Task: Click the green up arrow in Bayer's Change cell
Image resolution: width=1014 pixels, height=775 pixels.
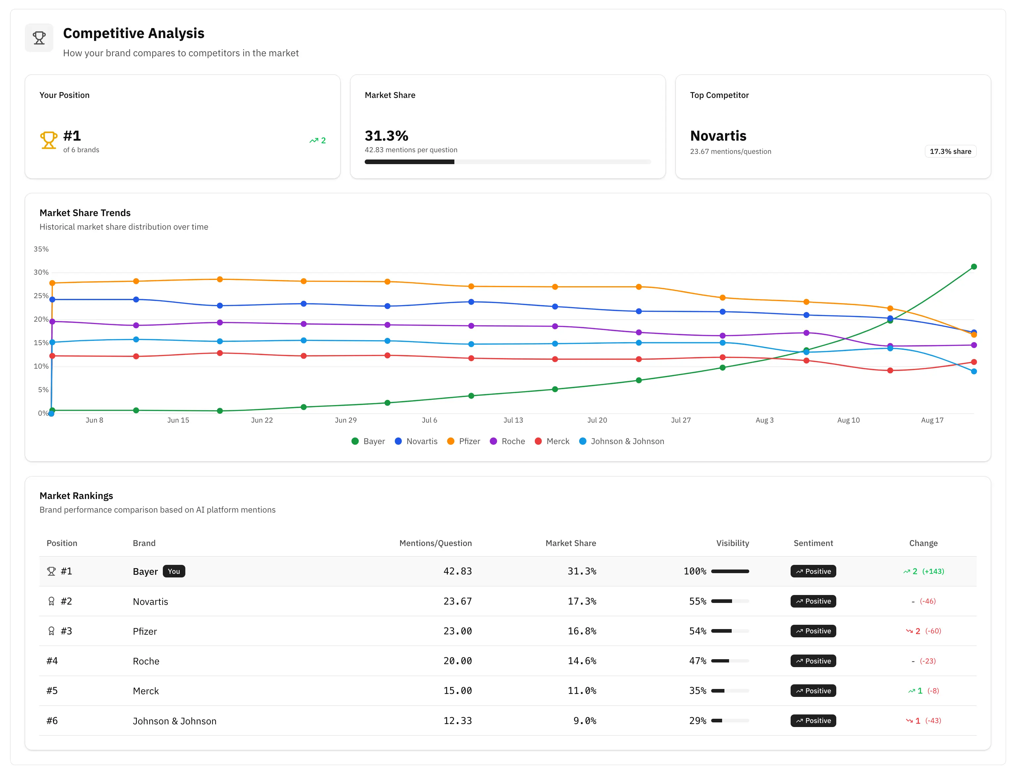Action: [906, 571]
